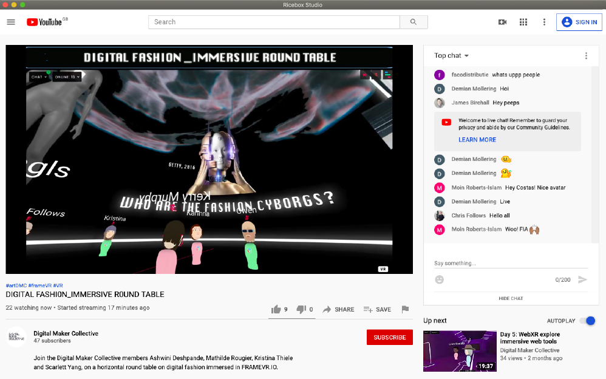The width and height of the screenshot is (606, 379).
Task: Open the ONLINE: 13 dropdown in video
Action: coord(67,77)
